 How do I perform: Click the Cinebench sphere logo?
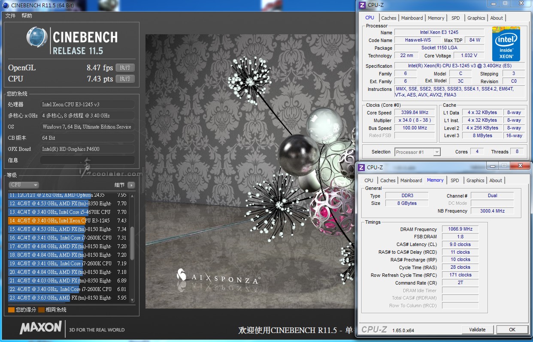(37, 38)
